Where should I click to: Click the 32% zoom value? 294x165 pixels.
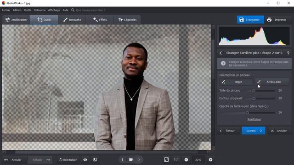point(198,160)
